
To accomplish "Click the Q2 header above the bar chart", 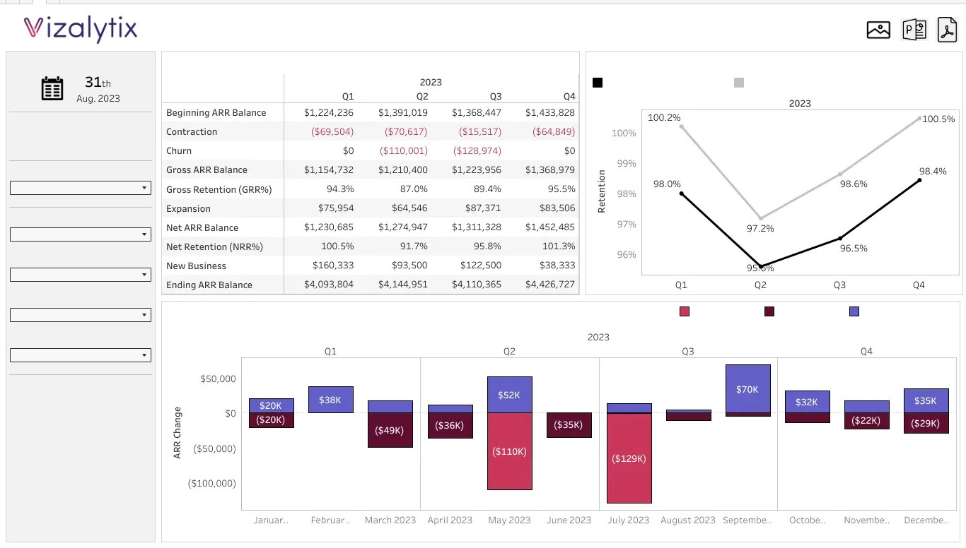I will tap(509, 351).
